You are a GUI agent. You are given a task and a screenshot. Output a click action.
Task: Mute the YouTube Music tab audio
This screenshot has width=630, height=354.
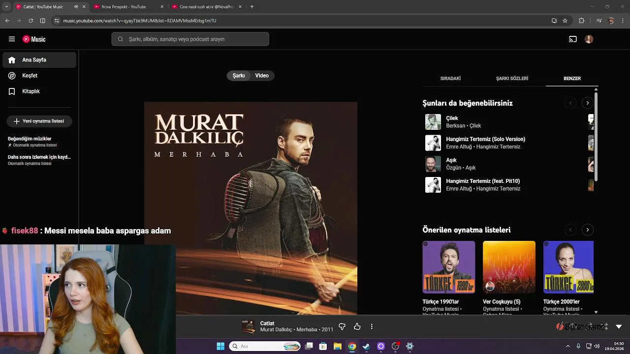76,7
